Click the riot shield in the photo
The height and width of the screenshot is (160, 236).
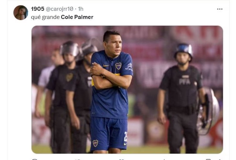[209, 111]
